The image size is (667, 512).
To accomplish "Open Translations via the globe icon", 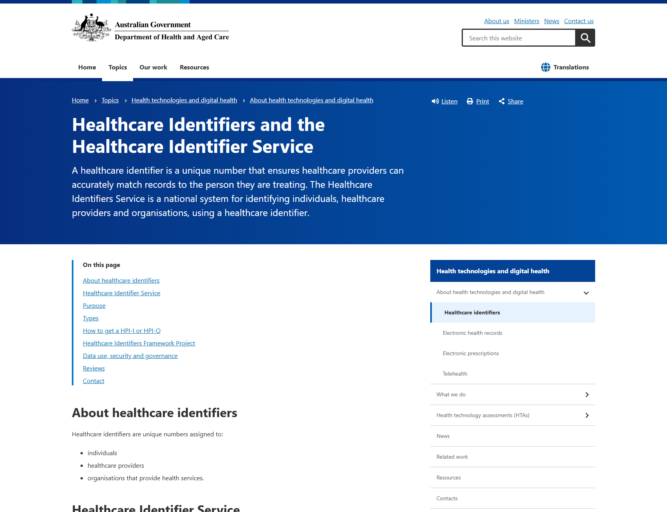I will tap(545, 67).
